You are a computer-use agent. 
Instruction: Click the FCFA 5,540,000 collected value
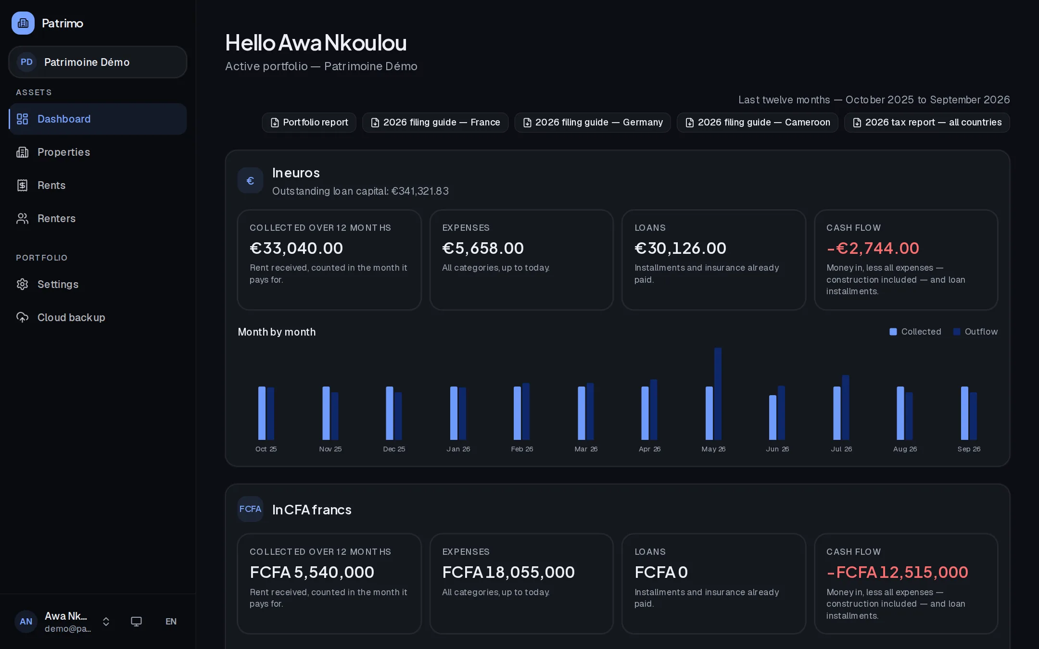(x=312, y=572)
